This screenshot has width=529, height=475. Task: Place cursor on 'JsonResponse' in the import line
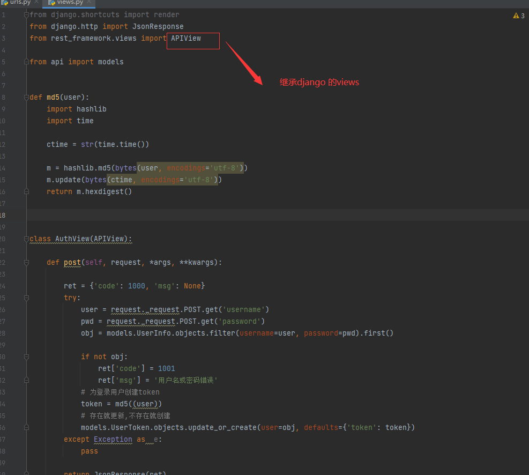(158, 26)
